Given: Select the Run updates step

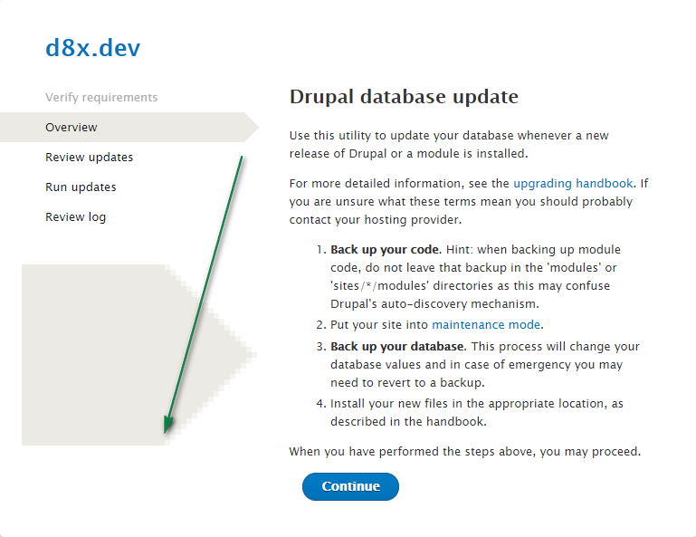Looking at the screenshot, I should [81, 187].
